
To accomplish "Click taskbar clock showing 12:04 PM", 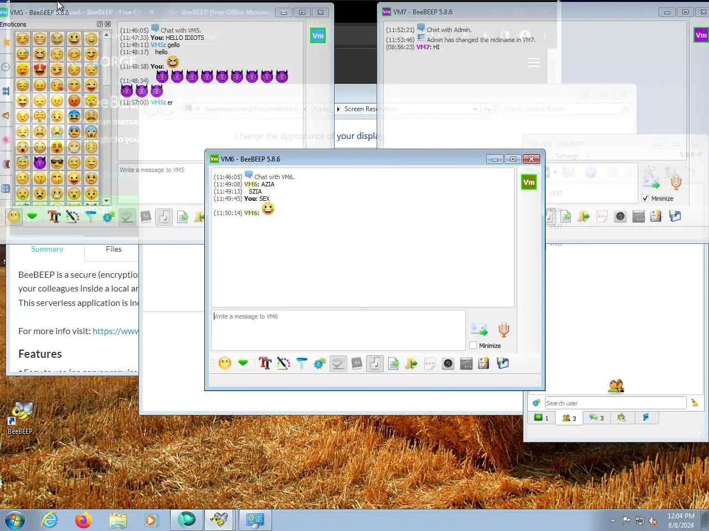I will click(x=681, y=520).
